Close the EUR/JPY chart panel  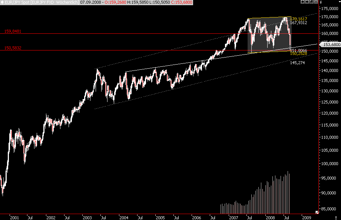pos(316,2)
